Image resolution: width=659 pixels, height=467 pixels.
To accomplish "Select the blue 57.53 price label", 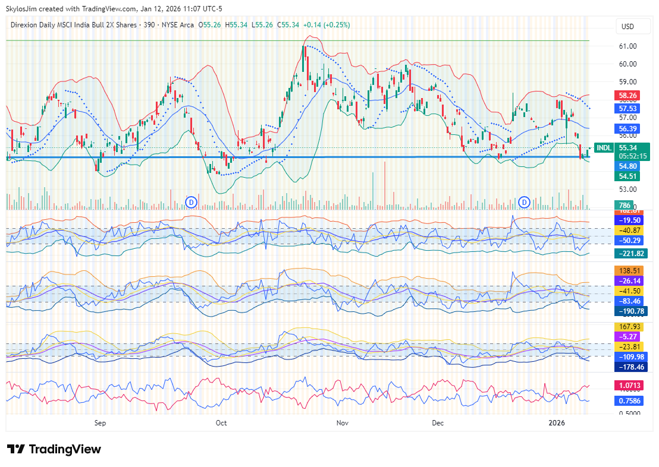I will (x=628, y=109).
